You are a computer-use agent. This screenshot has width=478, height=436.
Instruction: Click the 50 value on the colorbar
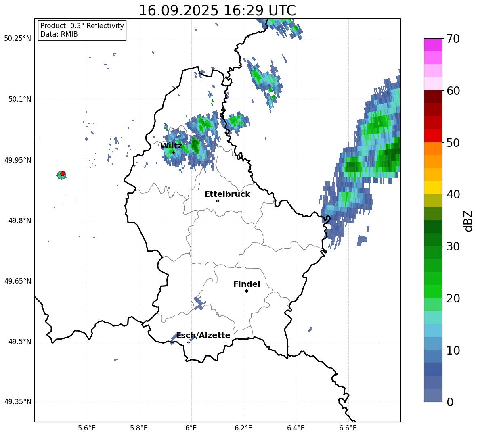pos(453,142)
